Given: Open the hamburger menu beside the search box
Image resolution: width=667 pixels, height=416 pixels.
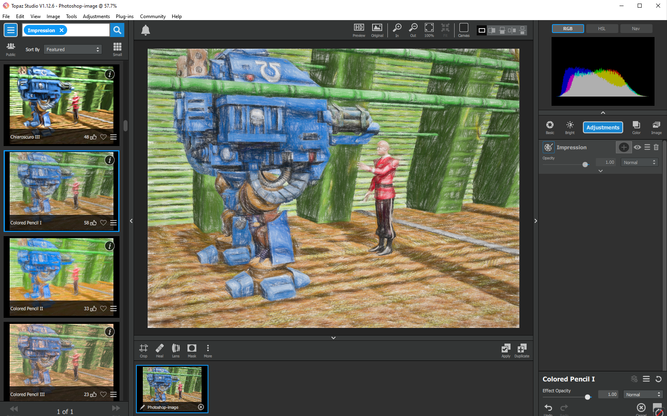Looking at the screenshot, I should 11,30.
